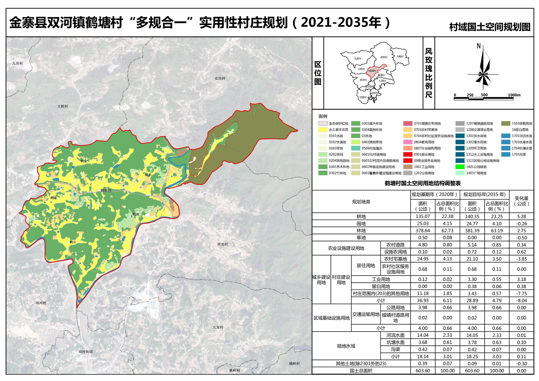539x381 pixels.
Task: Click the 1503宗教用地 olive legend swatch
Action: (x=506, y=124)
